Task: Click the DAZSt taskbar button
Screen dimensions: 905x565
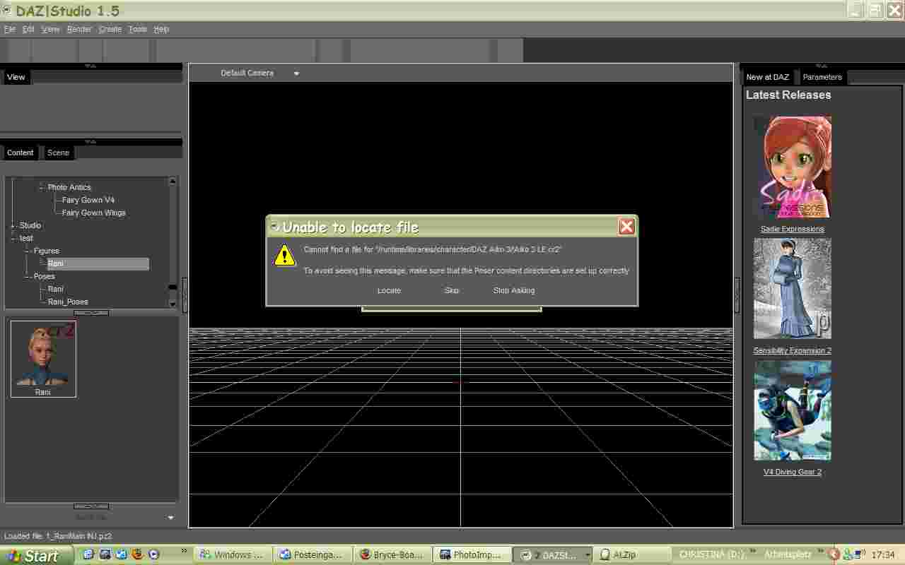Action: [x=551, y=555]
